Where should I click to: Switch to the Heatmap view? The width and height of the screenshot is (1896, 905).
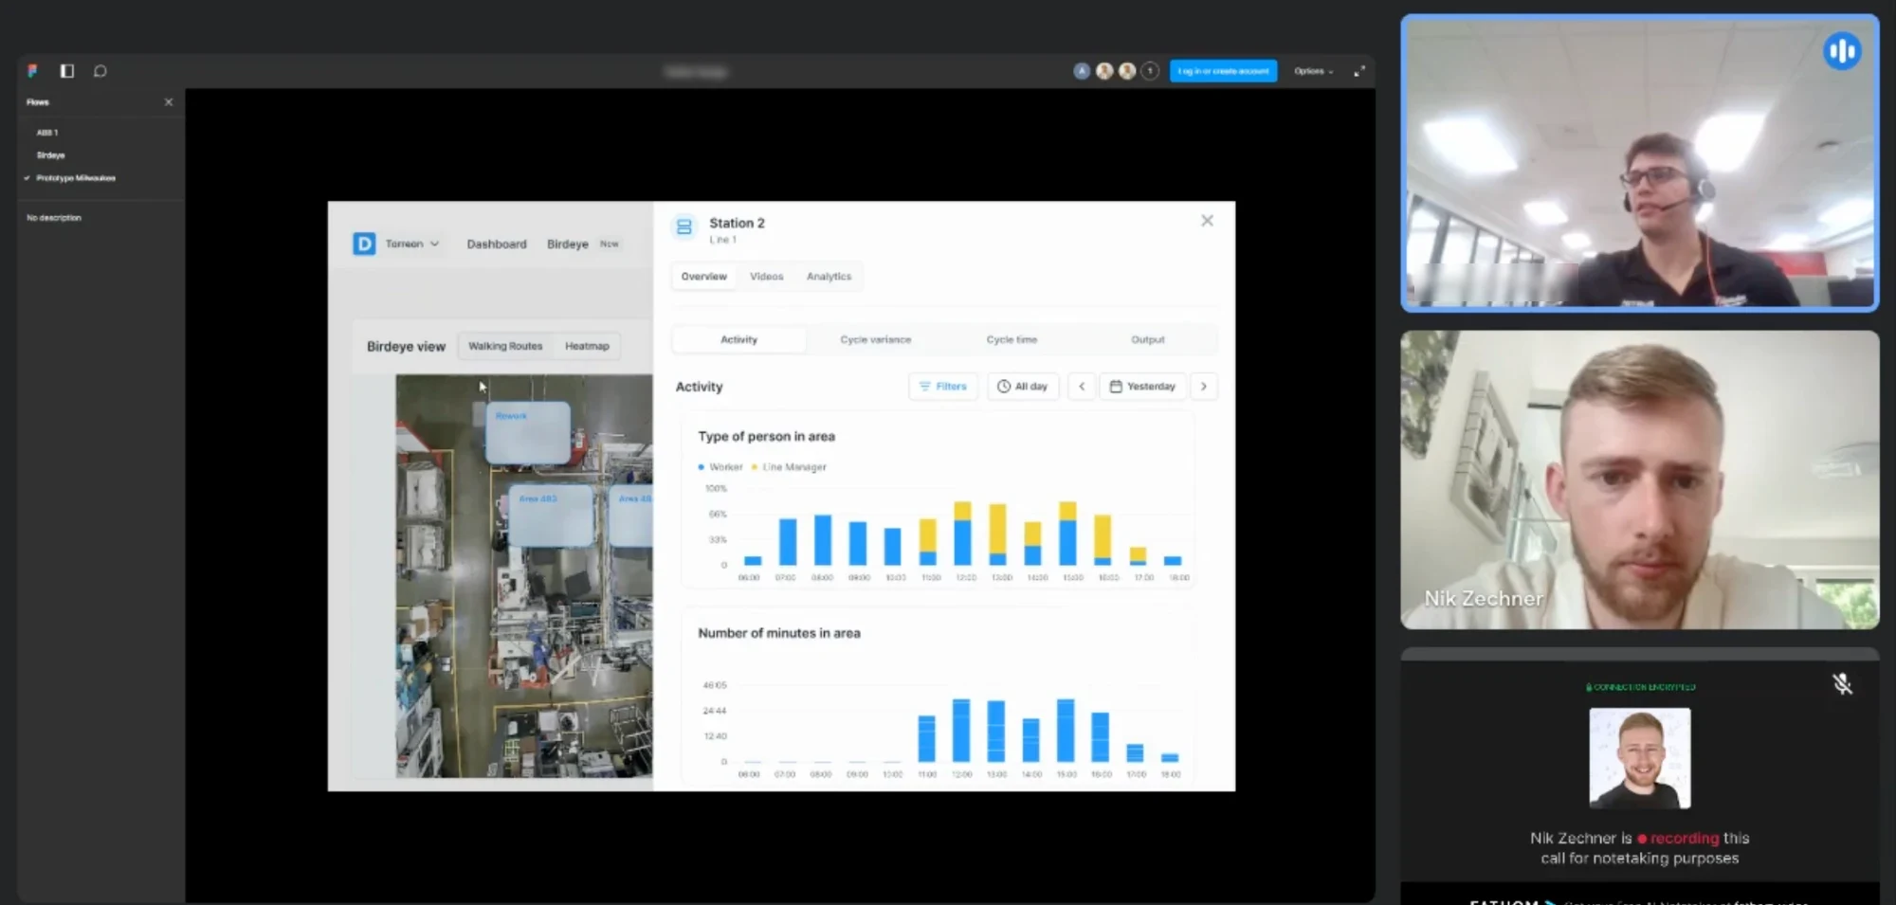pyautogui.click(x=587, y=347)
